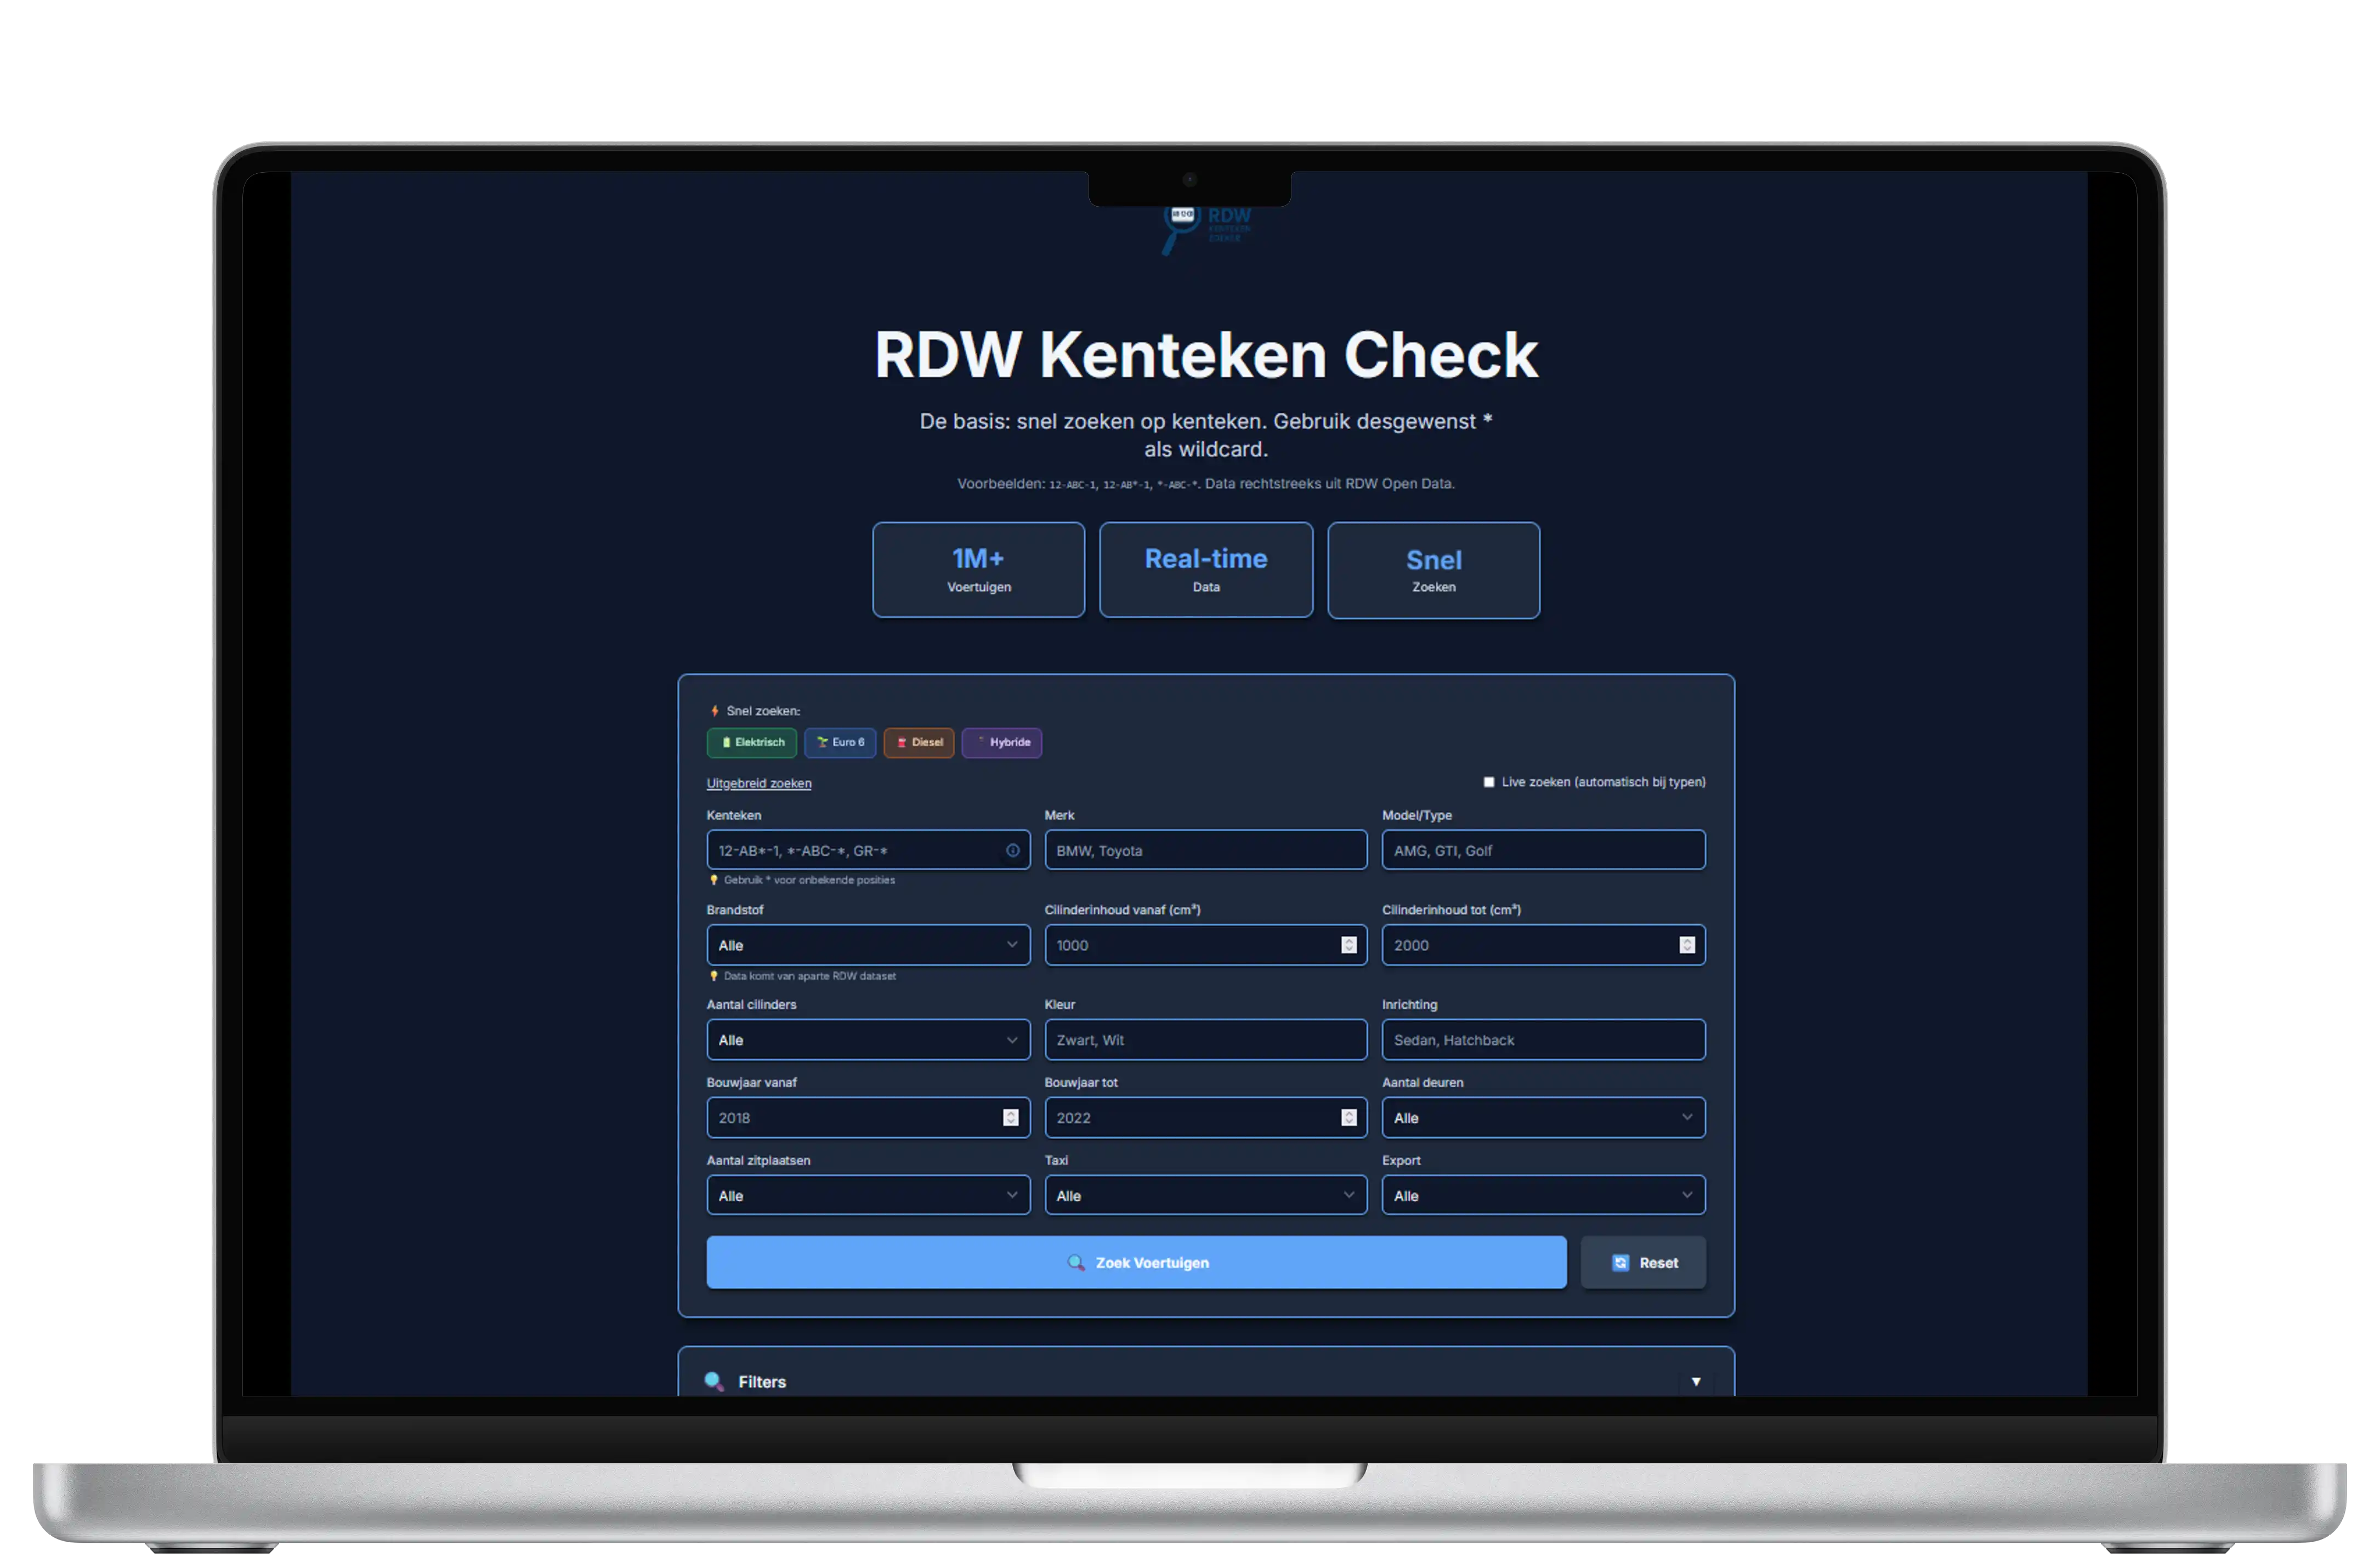Open the Export dropdown
The width and height of the screenshot is (2380, 1568).
(1543, 1195)
